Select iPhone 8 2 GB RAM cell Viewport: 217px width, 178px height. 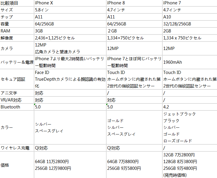pyautogui.click(x=134, y=31)
